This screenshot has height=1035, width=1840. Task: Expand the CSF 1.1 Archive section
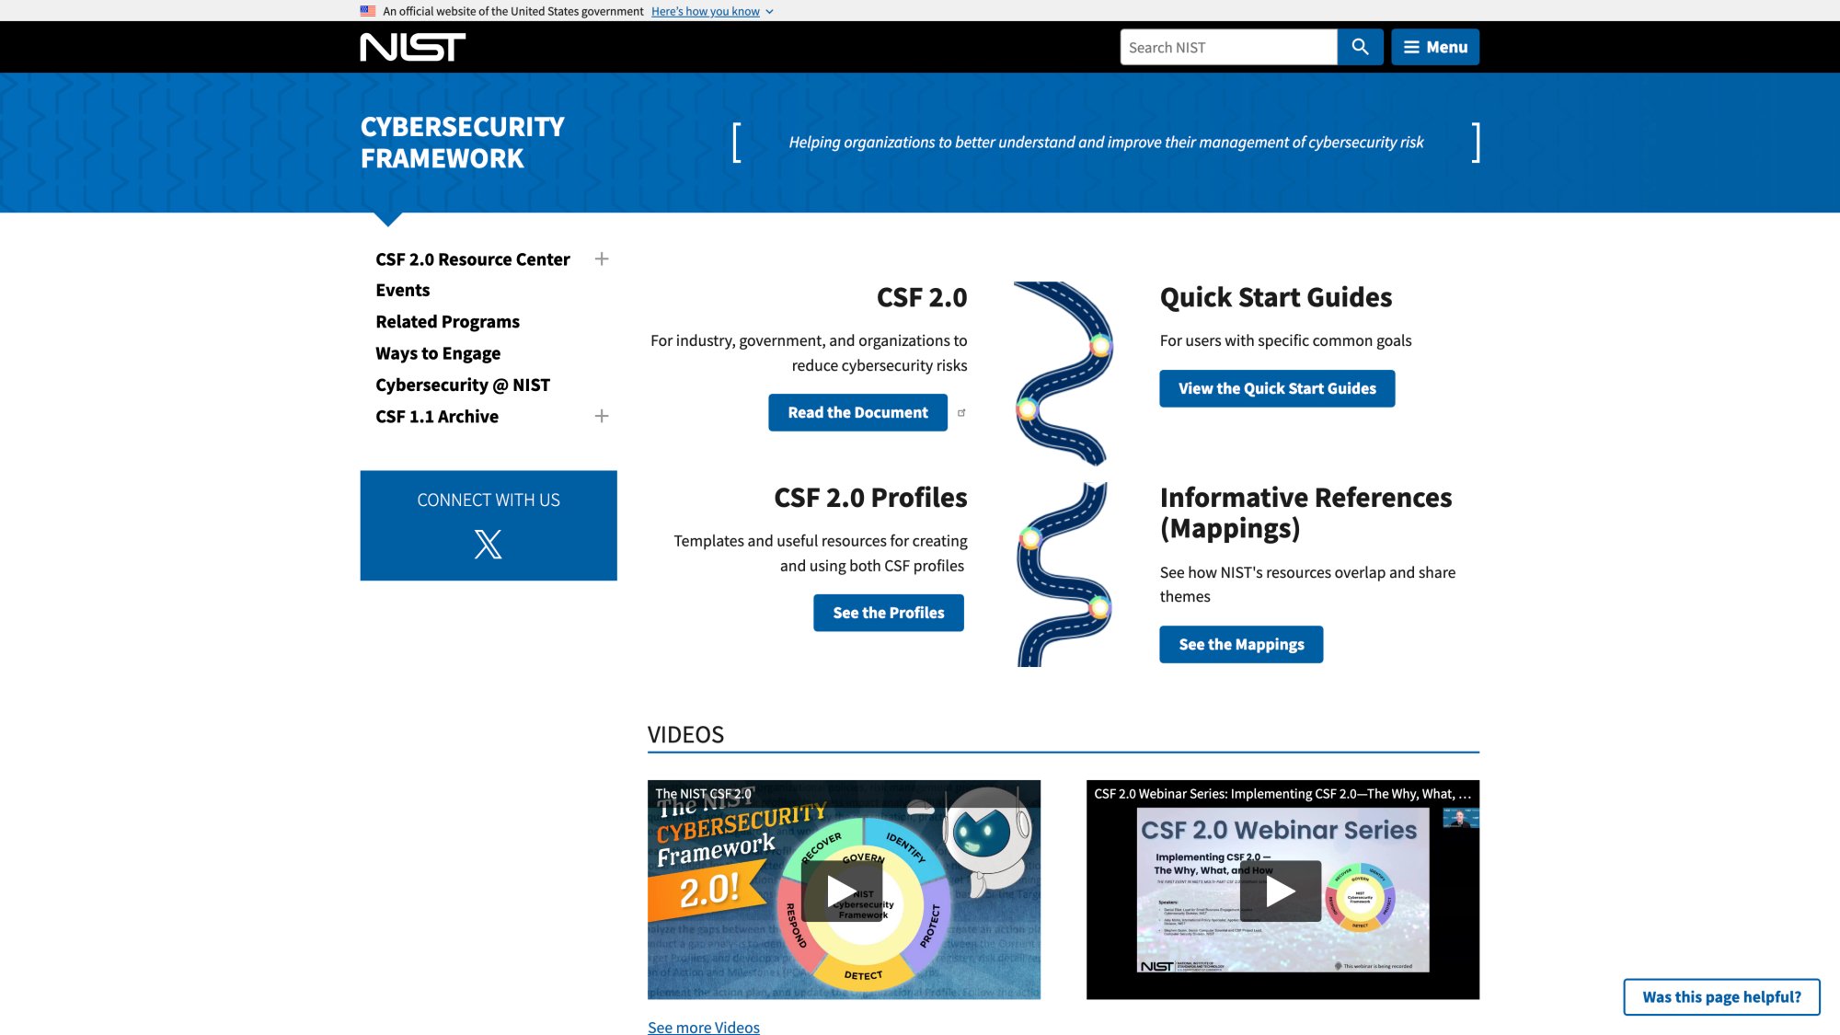pyautogui.click(x=602, y=415)
